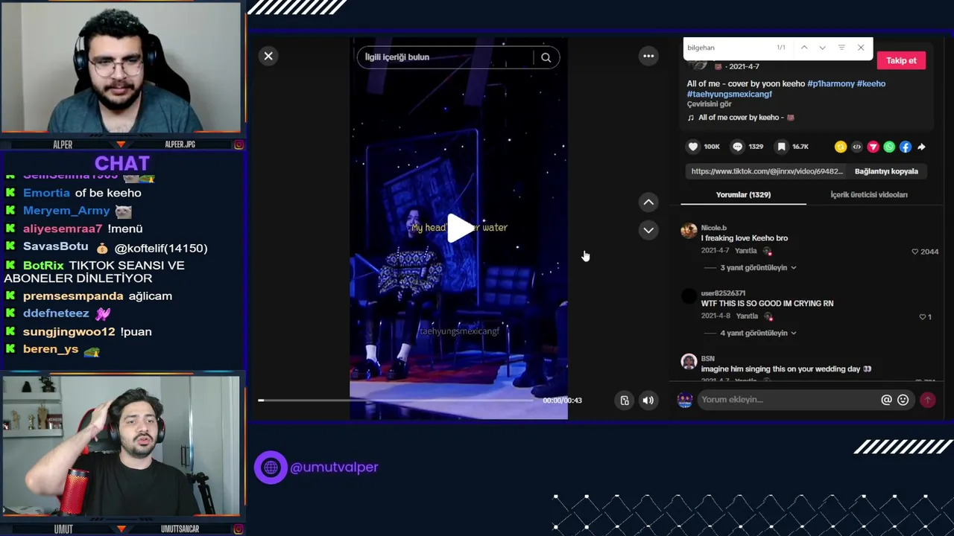Close the browser find bar

(x=861, y=48)
